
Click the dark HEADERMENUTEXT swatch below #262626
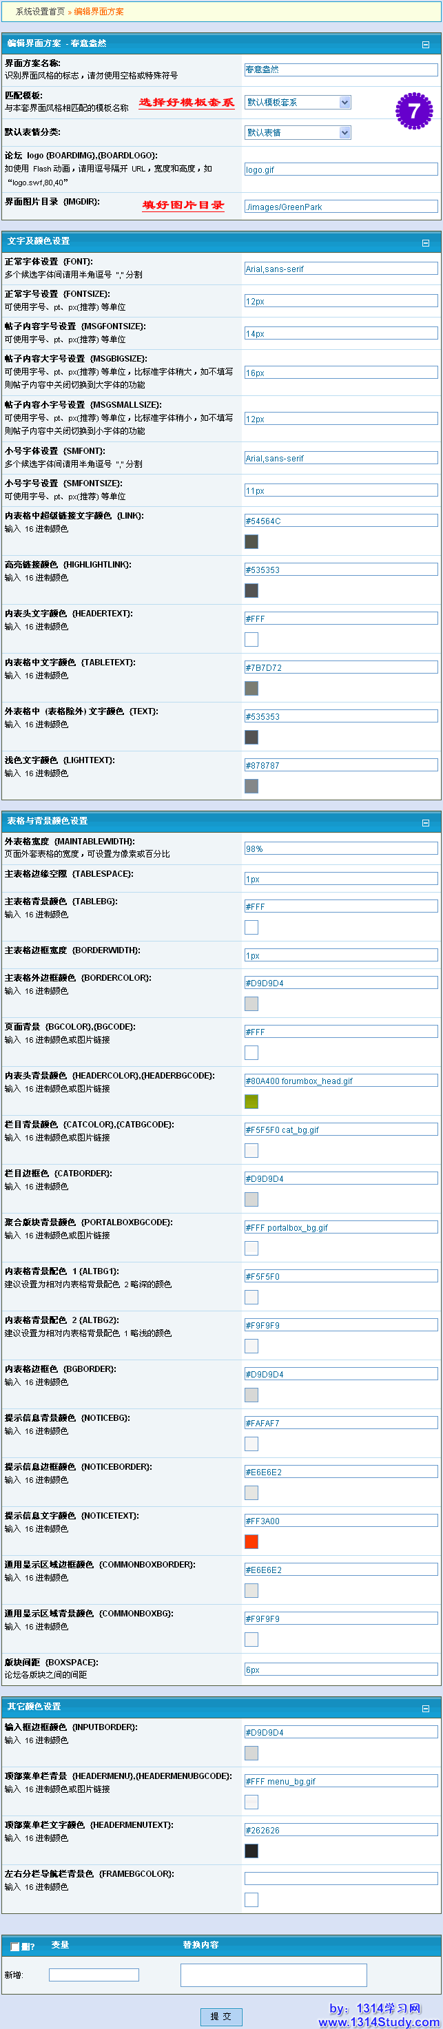click(x=251, y=1850)
